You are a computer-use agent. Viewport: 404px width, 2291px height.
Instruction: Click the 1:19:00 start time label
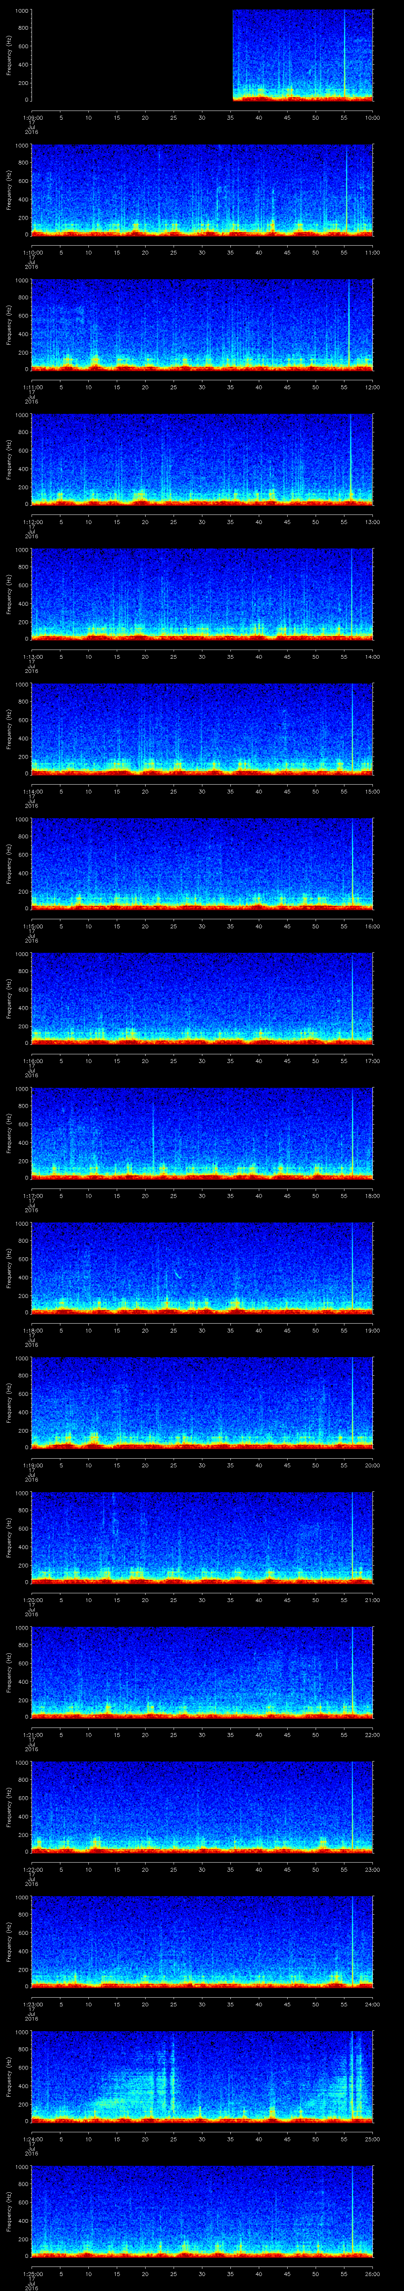(x=32, y=1465)
